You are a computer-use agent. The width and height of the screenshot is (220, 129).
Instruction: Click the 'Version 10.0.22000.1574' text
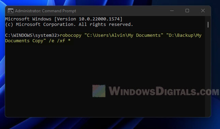88,19
